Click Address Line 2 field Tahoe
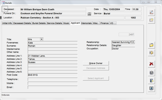This screenshot has width=162, height=100. 53,59
